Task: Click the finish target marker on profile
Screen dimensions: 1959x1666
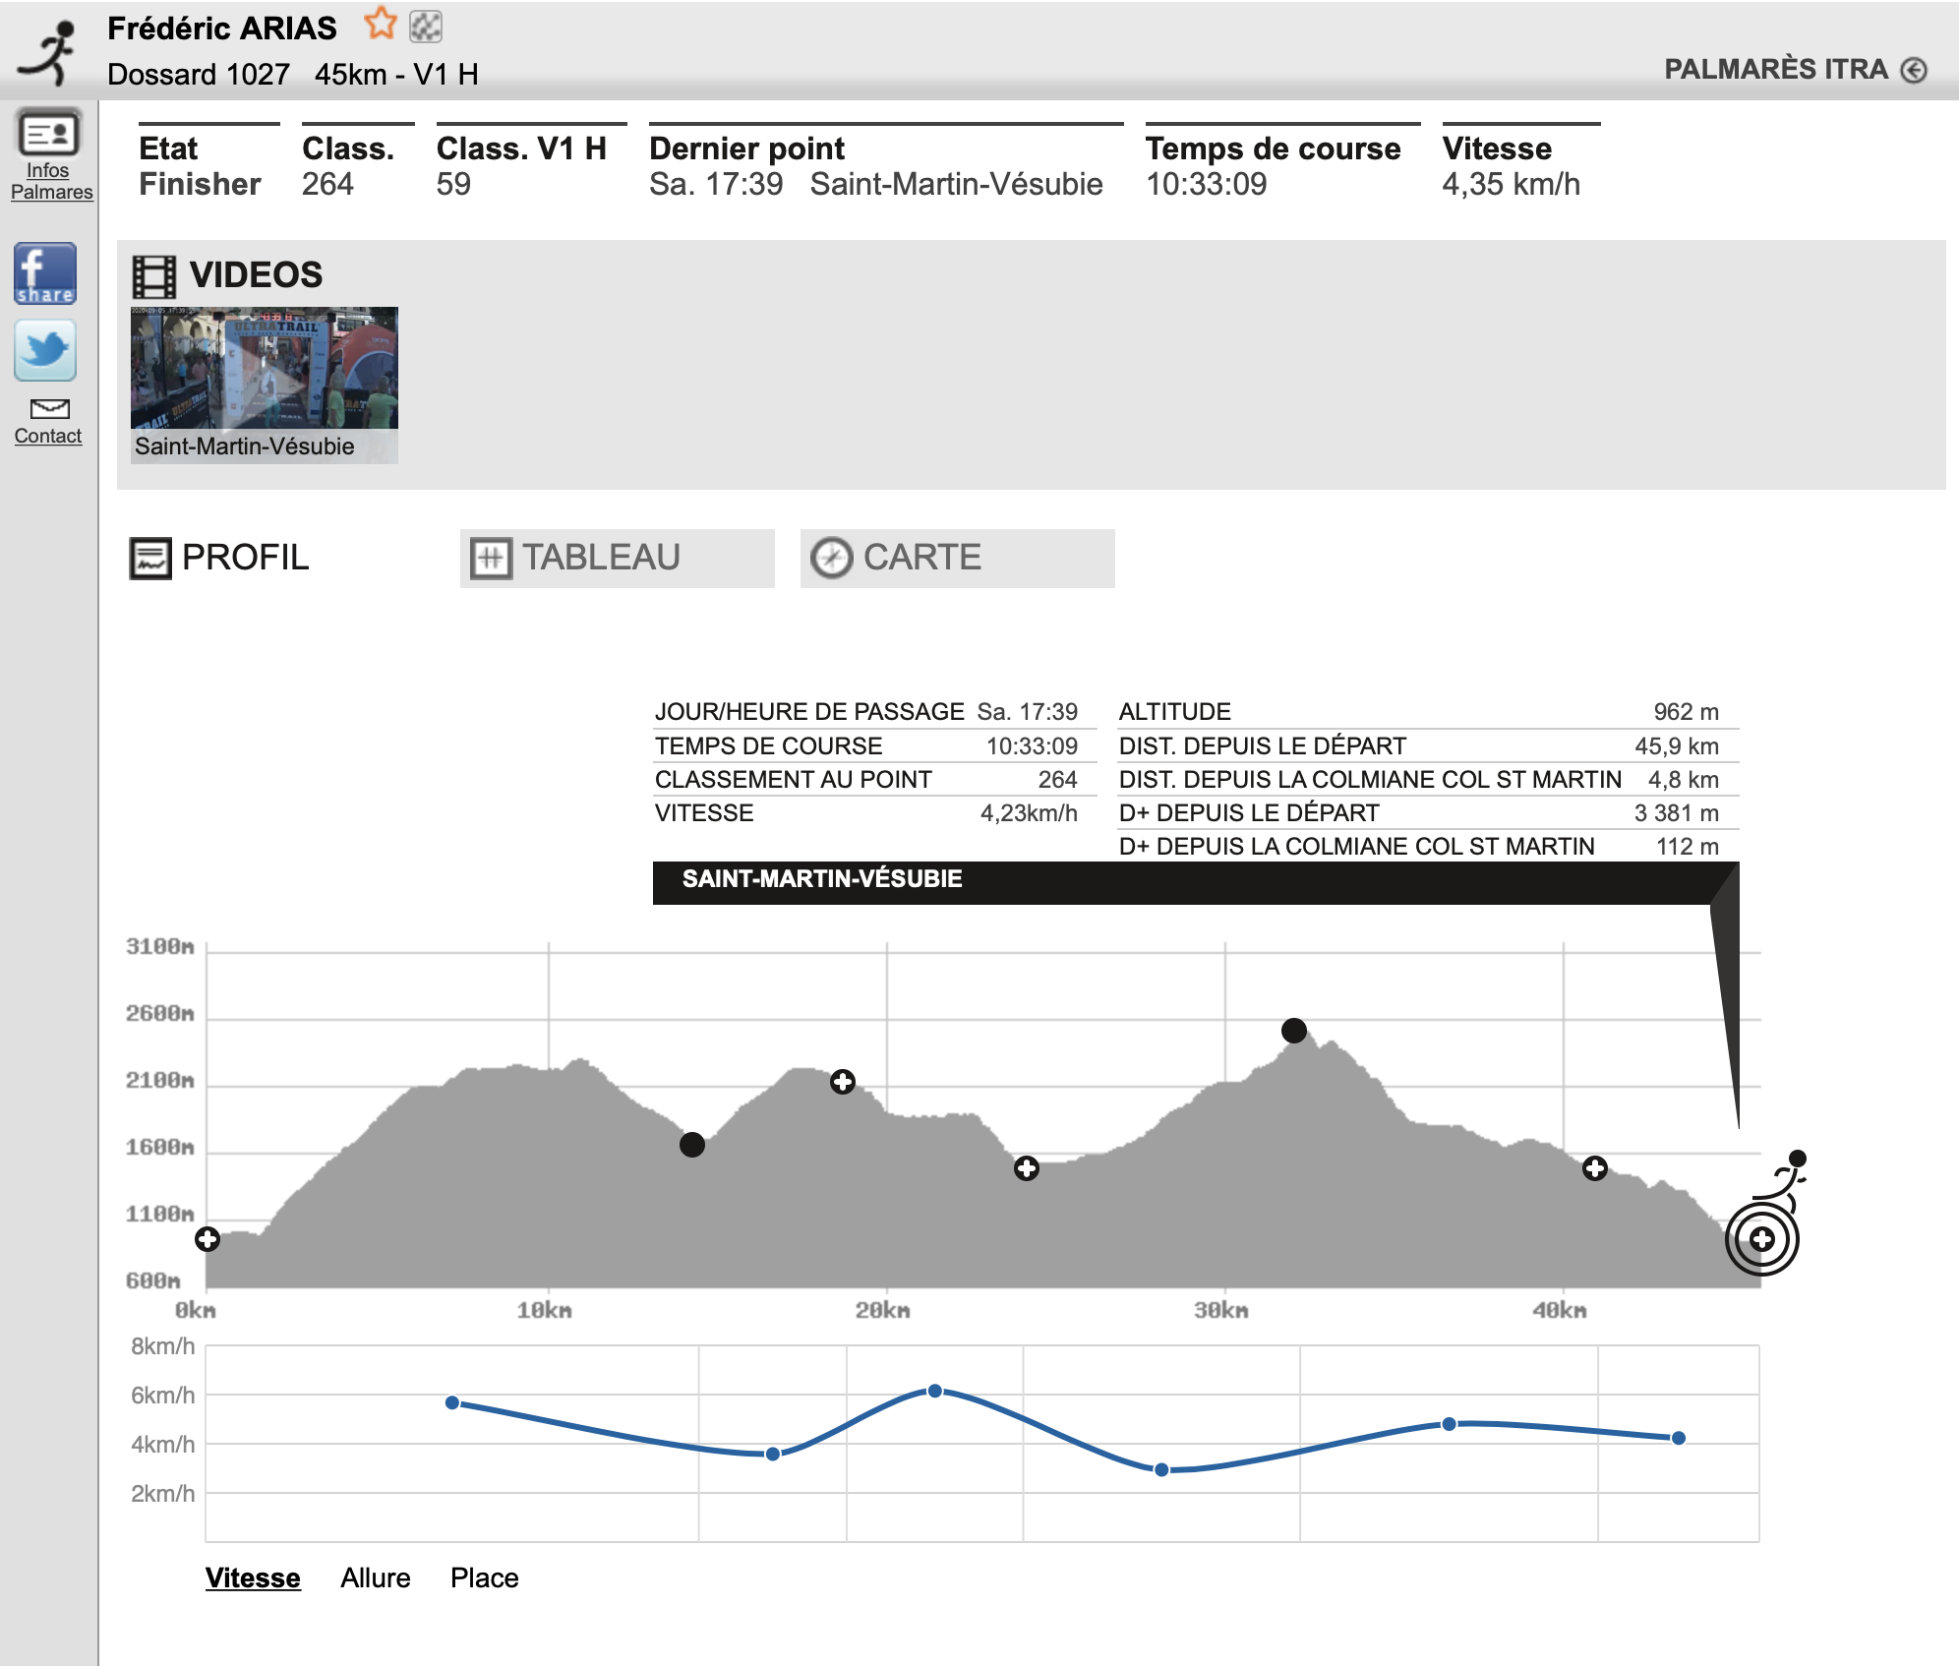Action: point(1761,1239)
